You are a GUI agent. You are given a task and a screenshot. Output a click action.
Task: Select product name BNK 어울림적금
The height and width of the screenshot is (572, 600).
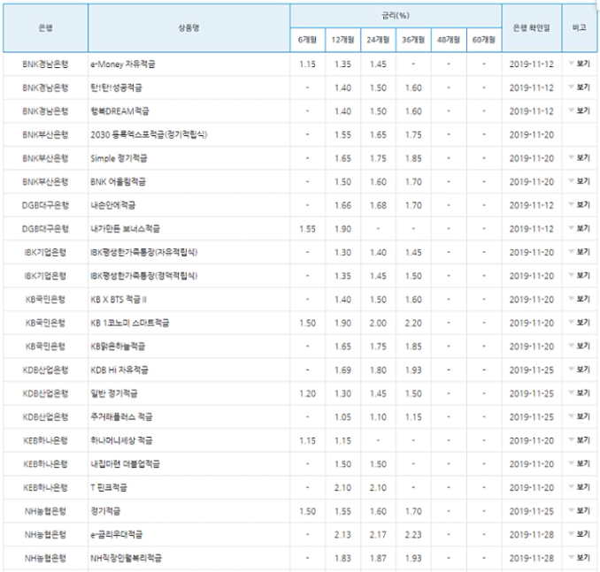pyautogui.click(x=118, y=181)
